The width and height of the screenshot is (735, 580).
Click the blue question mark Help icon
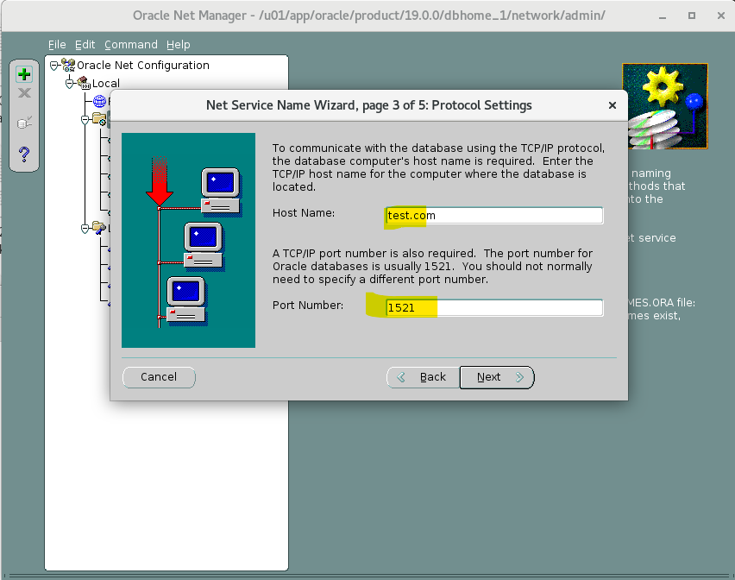(24, 154)
